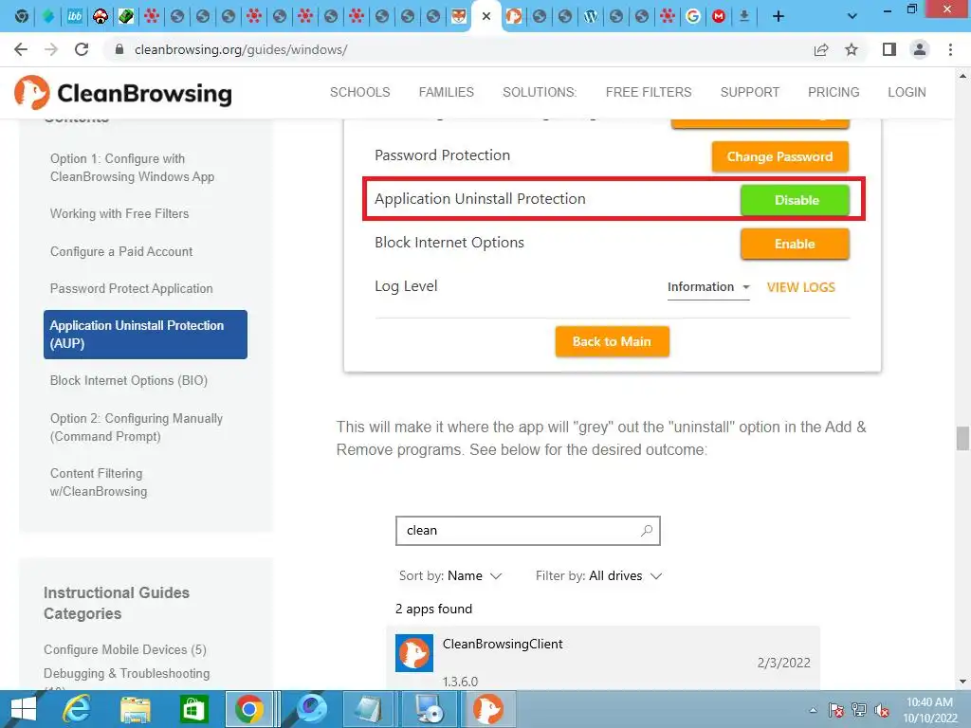Click the muted volume tray icon
This screenshot has height=728, width=971.
pyautogui.click(x=882, y=710)
